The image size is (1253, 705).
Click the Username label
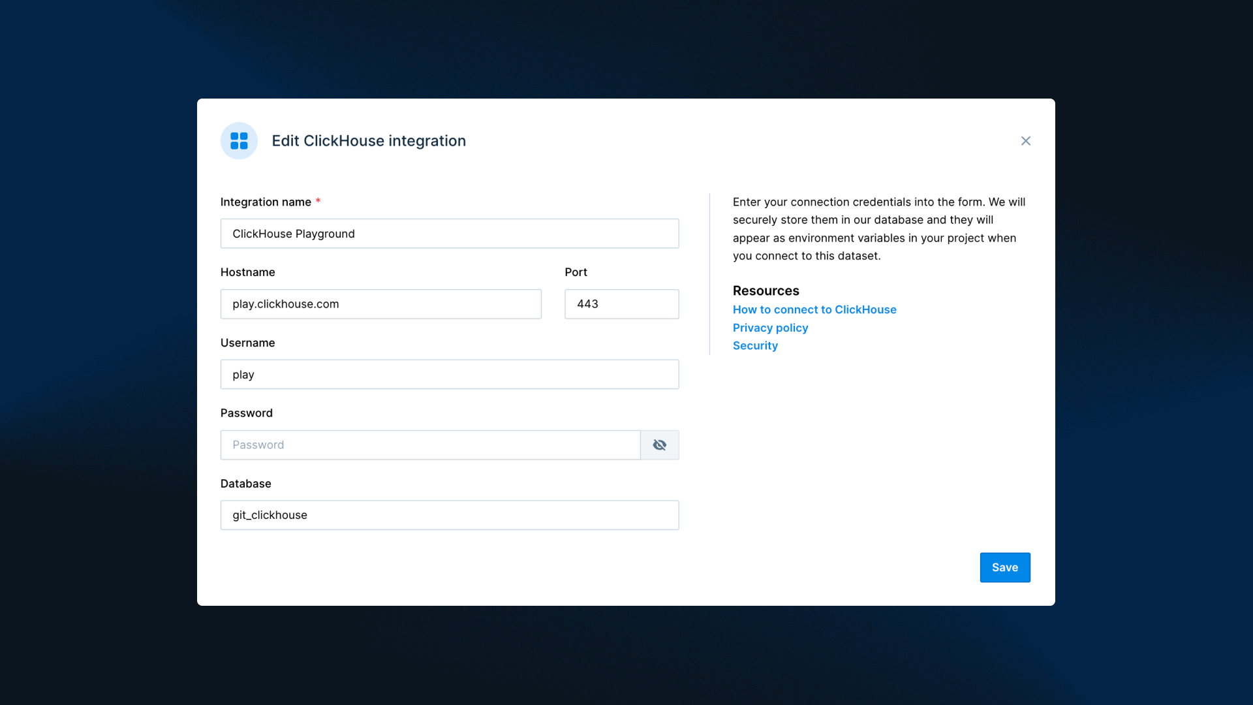[x=248, y=343]
